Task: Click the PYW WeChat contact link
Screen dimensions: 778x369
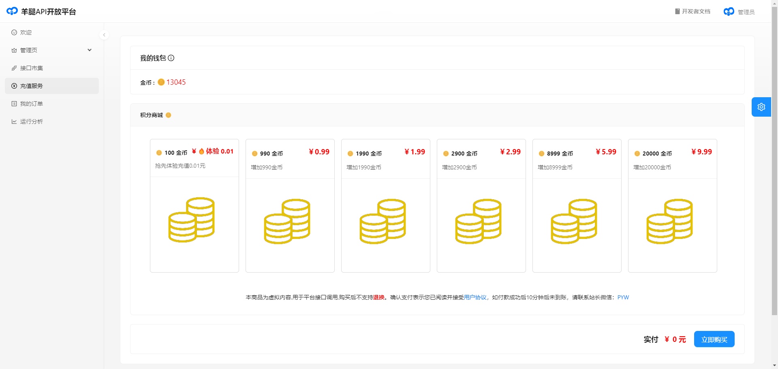Action: 623,297
